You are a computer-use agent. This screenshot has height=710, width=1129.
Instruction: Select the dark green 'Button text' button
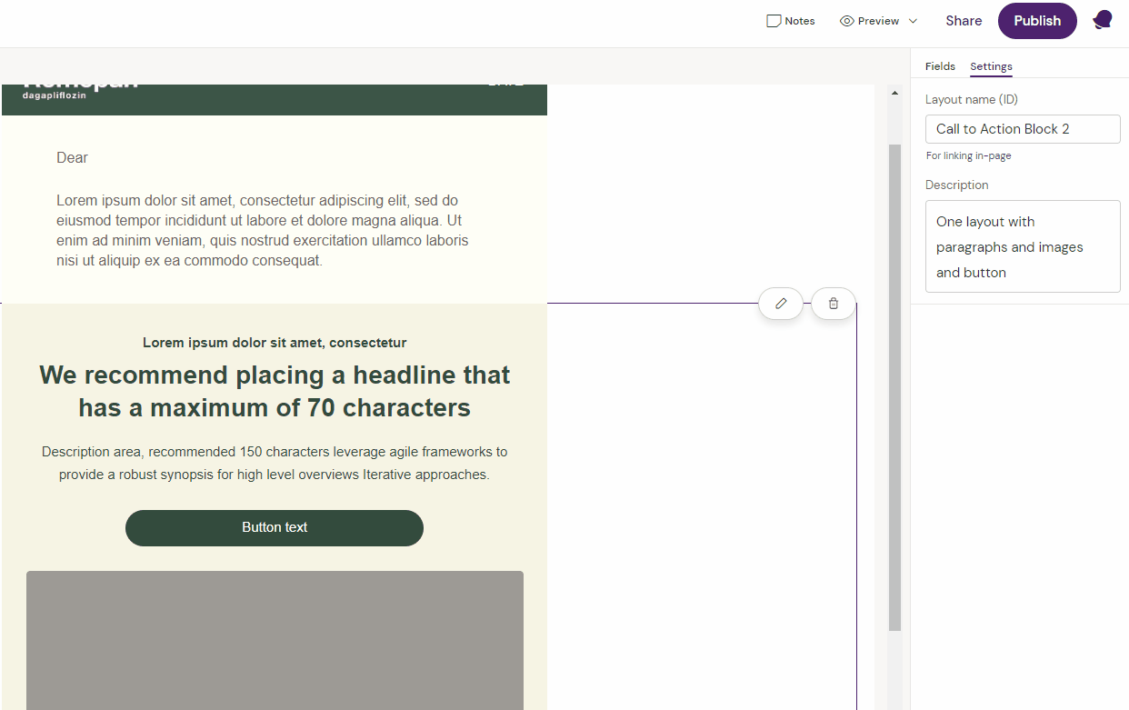pyautogui.click(x=275, y=528)
